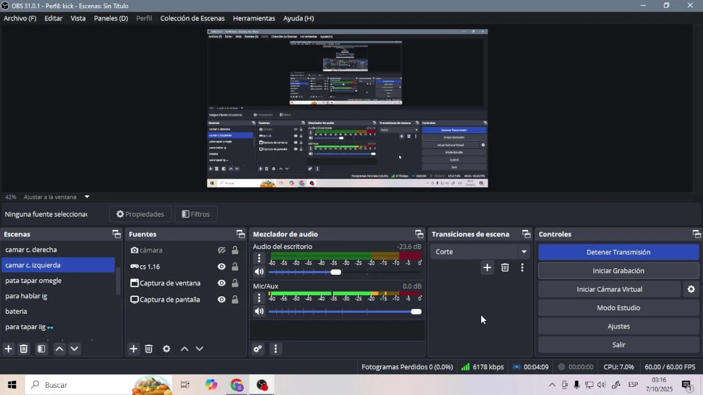Open scene filters icon in Escenas toolbar
703x395 pixels.
tap(41, 349)
